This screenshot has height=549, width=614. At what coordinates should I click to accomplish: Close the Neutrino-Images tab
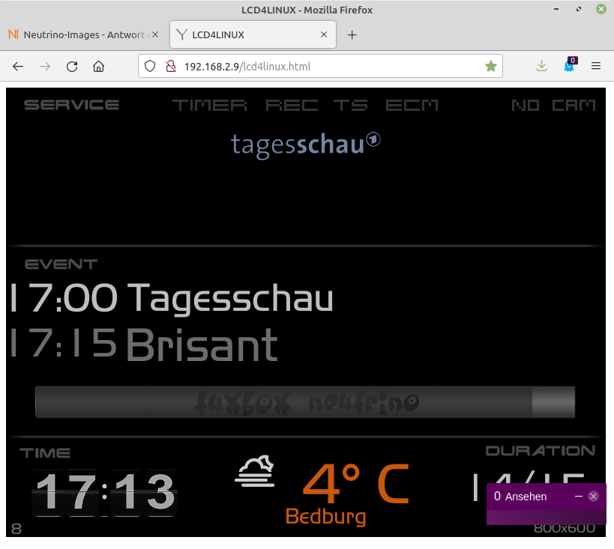(x=155, y=34)
